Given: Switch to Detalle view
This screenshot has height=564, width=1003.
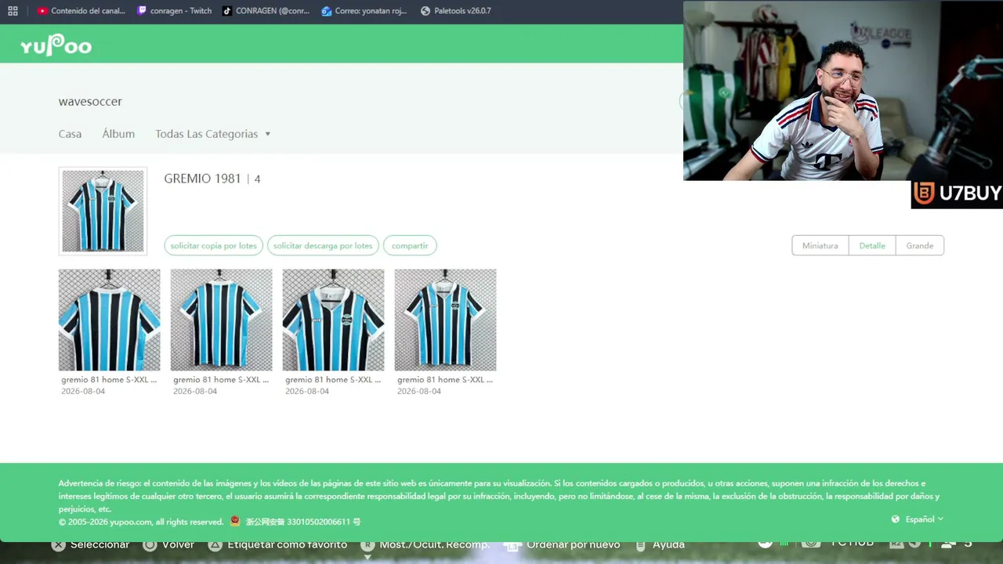Looking at the screenshot, I should (x=872, y=245).
